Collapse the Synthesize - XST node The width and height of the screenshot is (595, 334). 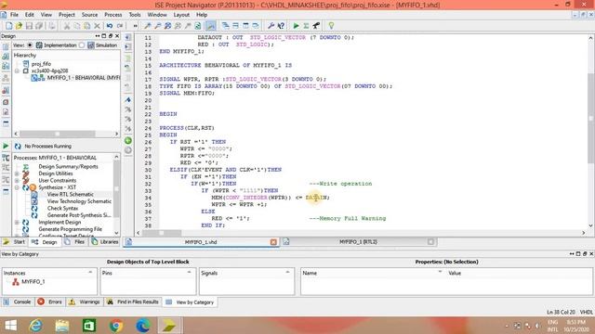click(17, 187)
